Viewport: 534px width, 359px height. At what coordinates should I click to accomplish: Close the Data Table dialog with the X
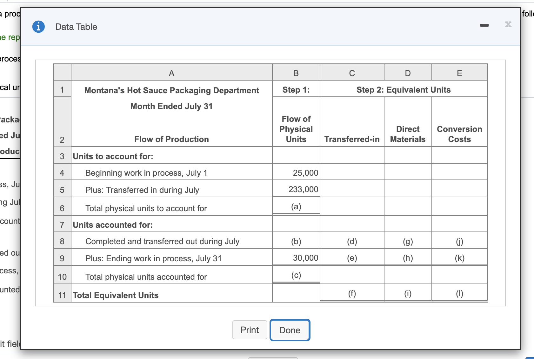tap(508, 25)
